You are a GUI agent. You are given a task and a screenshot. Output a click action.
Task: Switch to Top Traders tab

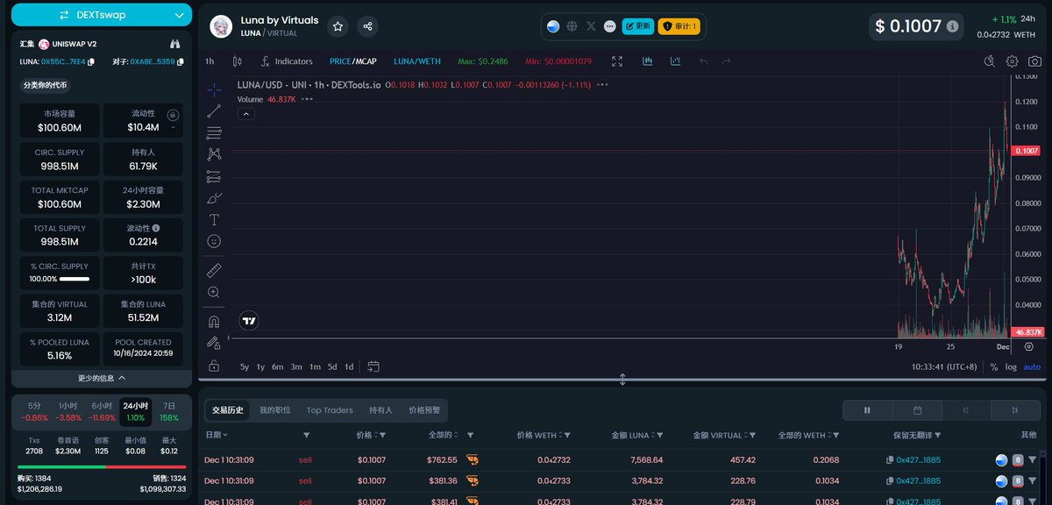330,409
